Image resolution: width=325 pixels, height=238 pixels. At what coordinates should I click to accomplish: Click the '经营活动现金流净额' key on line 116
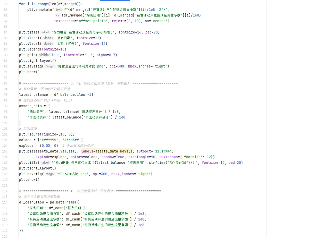[x=44, y=214]
